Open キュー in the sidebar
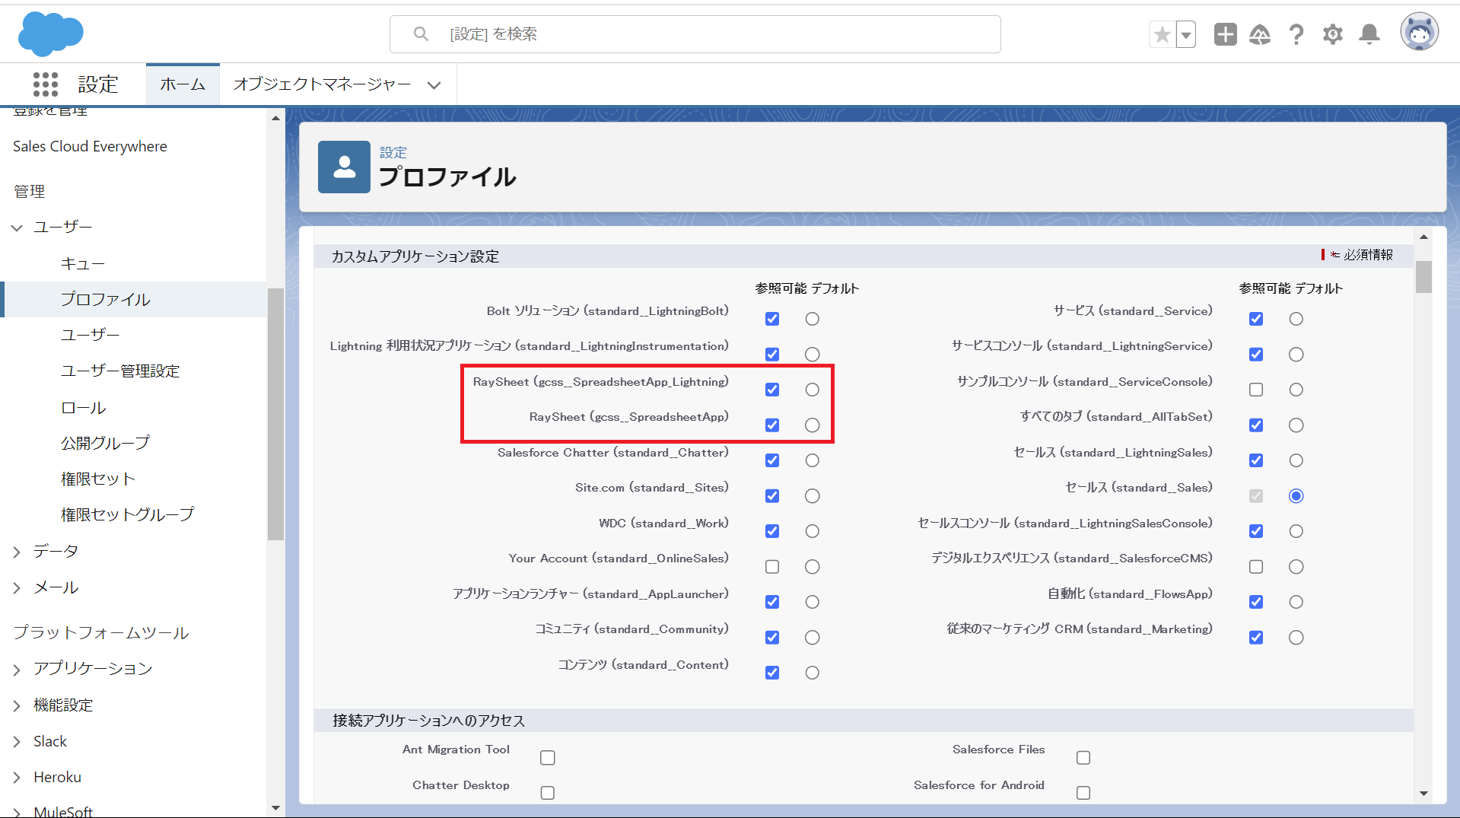The image size is (1460, 818). click(83, 264)
